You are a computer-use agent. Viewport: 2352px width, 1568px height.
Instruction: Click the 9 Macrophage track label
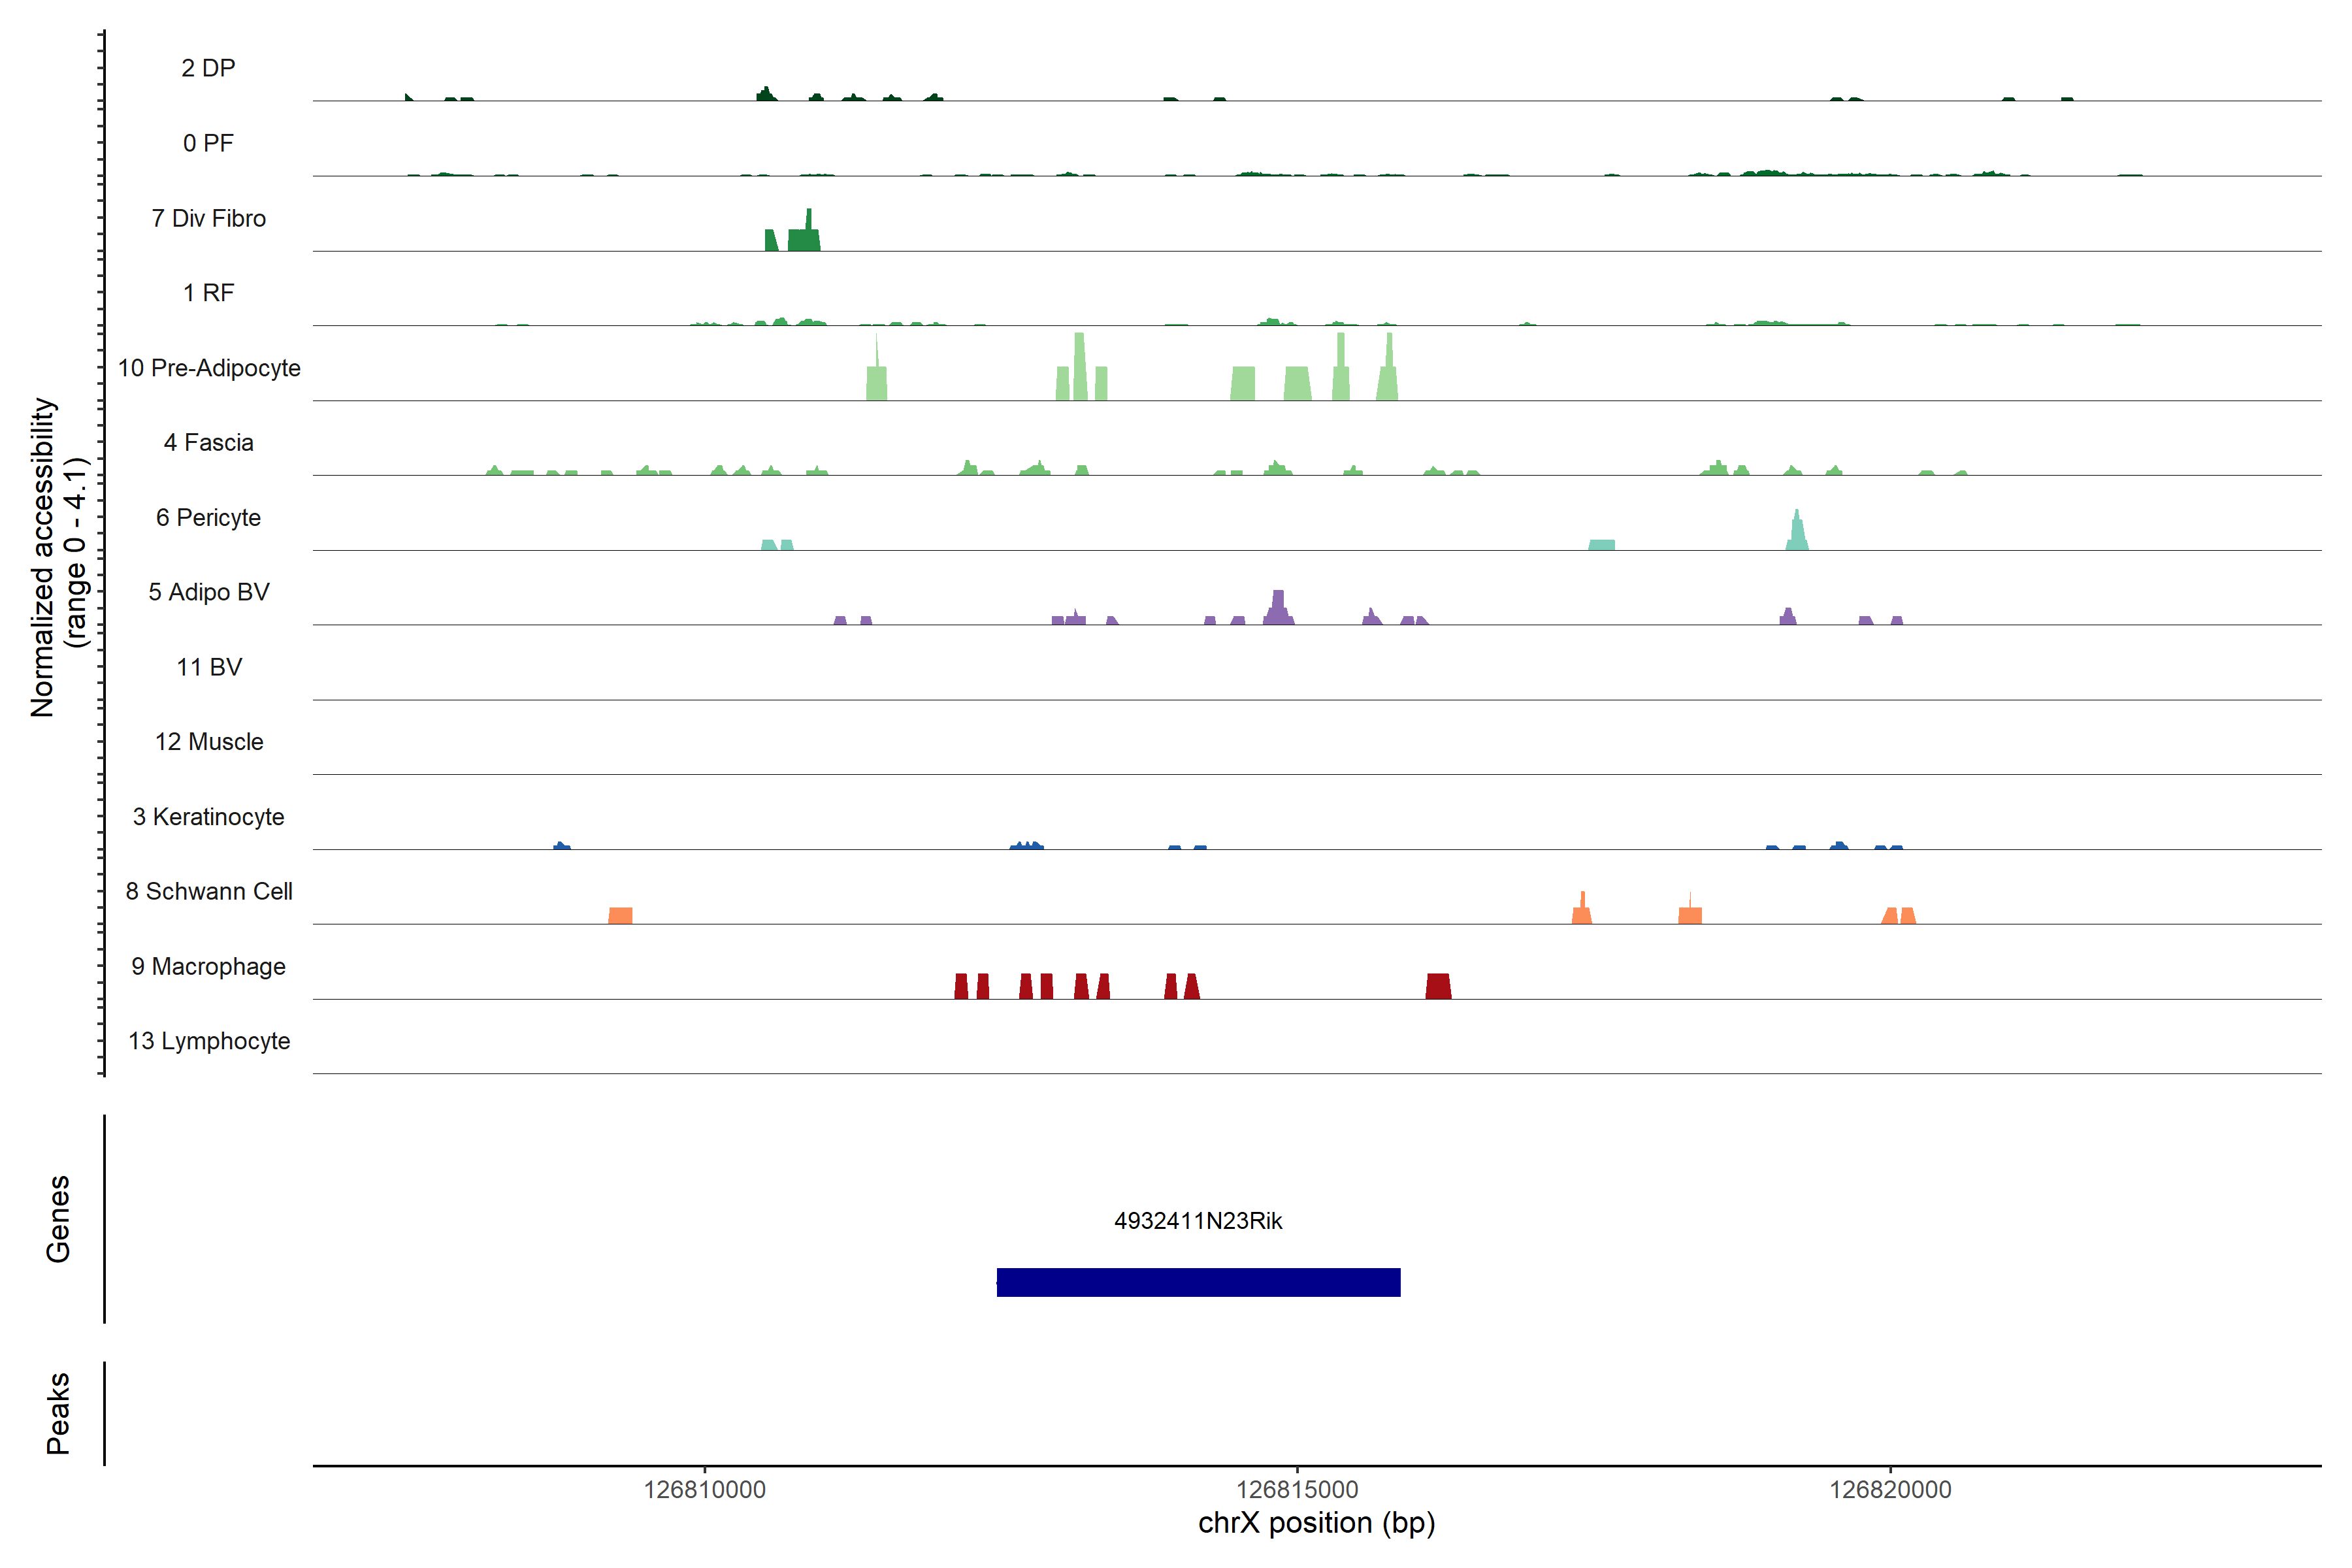pyautogui.click(x=209, y=966)
